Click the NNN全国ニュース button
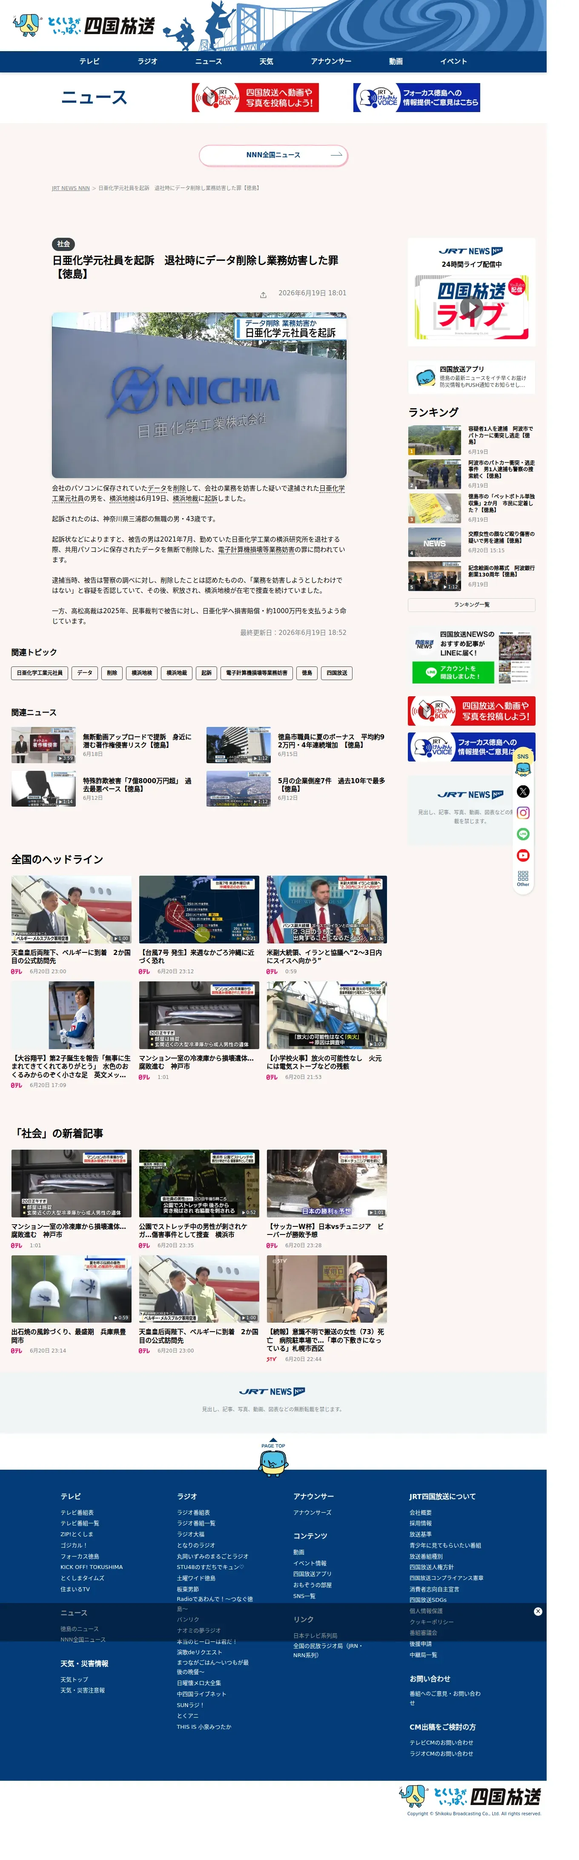The width and height of the screenshot is (579, 1860). click(x=273, y=155)
